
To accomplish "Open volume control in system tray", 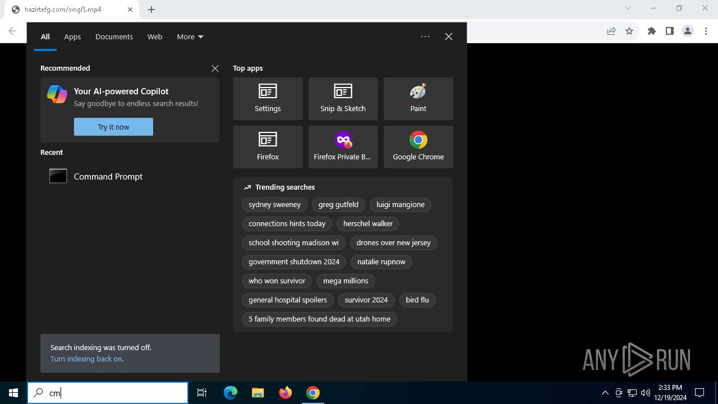I will coord(646,393).
